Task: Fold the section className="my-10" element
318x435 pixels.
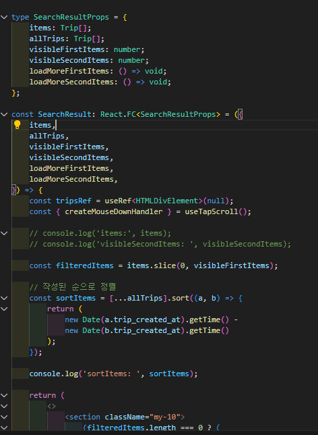Action: point(4,417)
